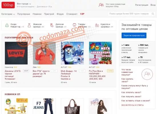157x114 pixels.
Task: Open the Популярные menu item
Action: pos(24,14)
